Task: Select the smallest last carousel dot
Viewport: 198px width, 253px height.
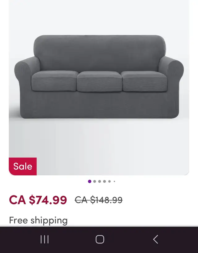Action: click(114, 181)
